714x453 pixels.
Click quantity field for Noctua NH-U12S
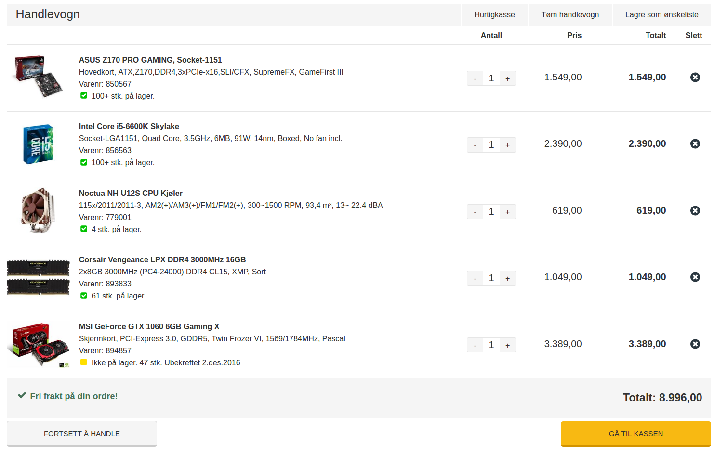(x=491, y=212)
